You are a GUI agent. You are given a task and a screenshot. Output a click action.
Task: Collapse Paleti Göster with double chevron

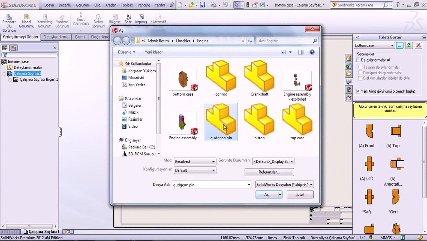357,37
